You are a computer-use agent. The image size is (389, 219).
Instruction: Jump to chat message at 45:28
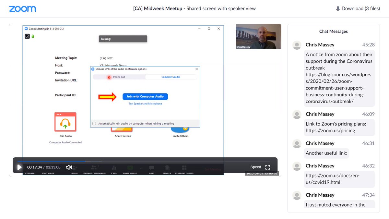click(368, 45)
